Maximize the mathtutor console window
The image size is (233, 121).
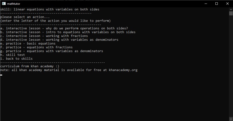[217, 3]
